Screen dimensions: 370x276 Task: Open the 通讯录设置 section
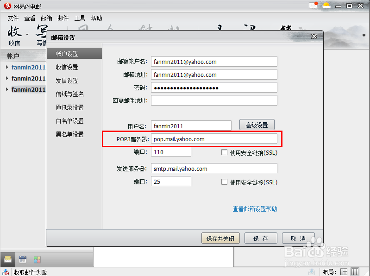[69, 107]
